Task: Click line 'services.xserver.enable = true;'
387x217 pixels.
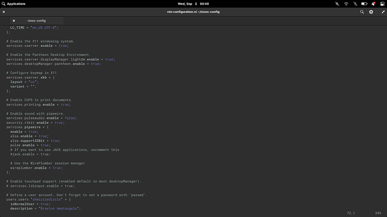Action: (x=38, y=46)
